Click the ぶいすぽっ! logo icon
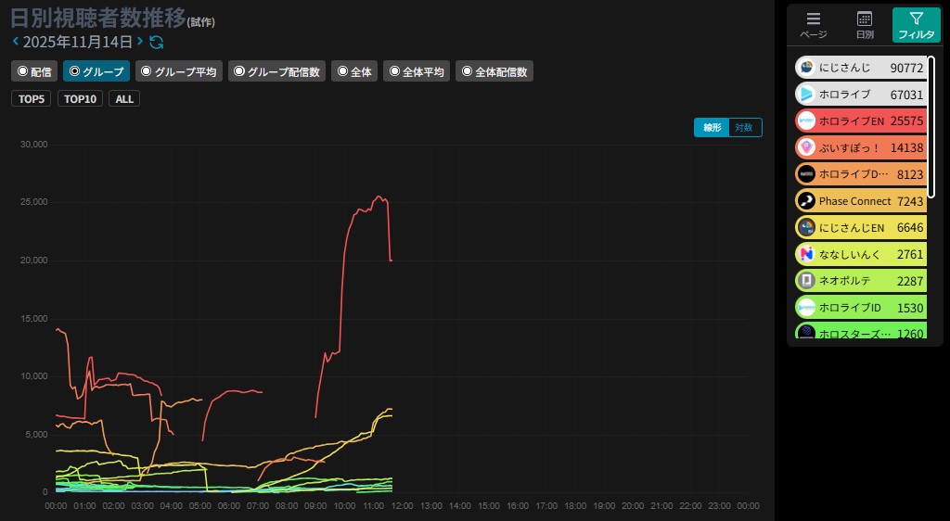The image size is (950, 521). (806, 147)
